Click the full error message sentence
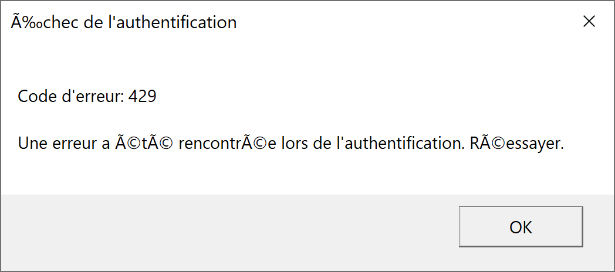Image resolution: width=615 pixels, height=272 pixels. tap(290, 144)
